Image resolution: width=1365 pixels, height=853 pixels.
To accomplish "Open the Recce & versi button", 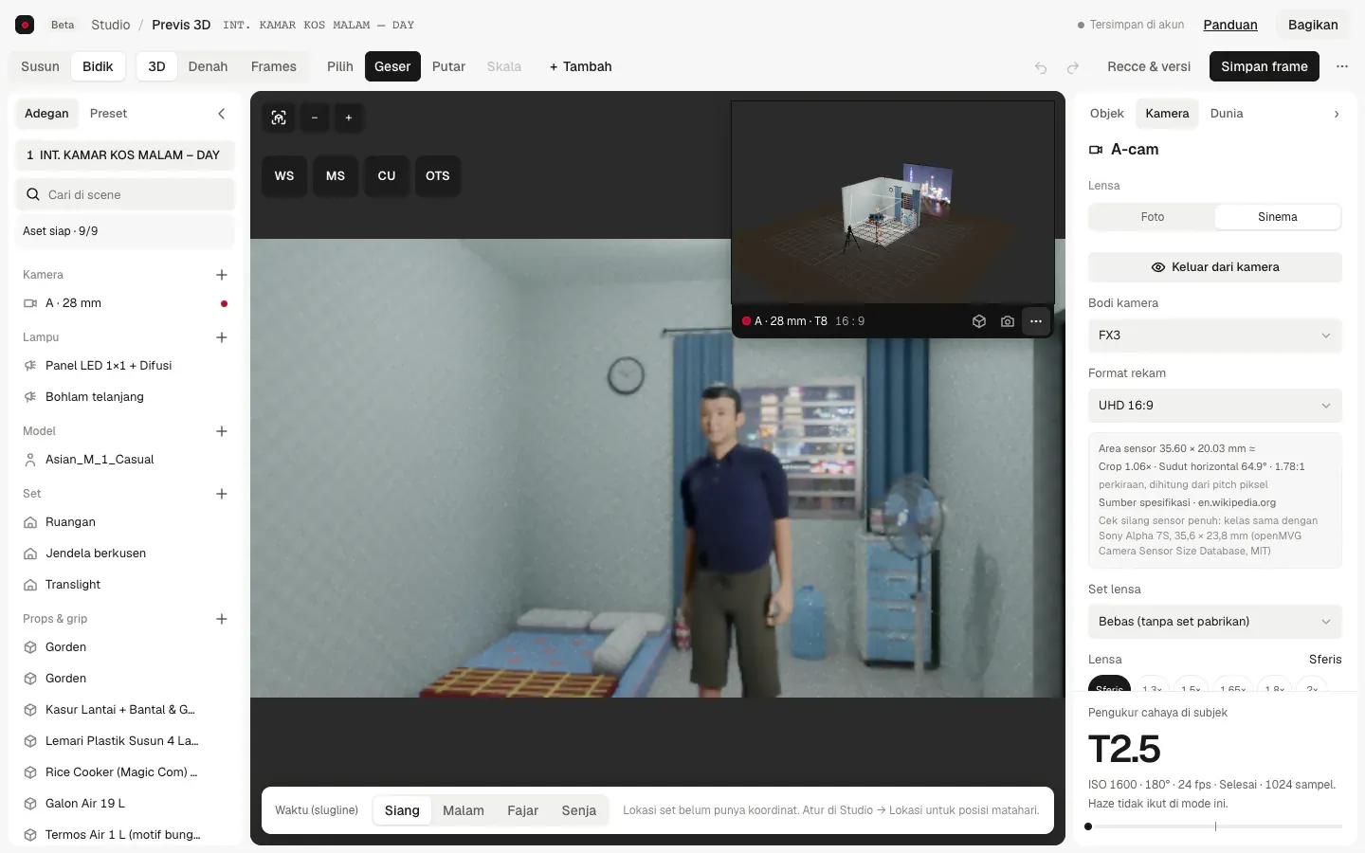I will pos(1149,66).
